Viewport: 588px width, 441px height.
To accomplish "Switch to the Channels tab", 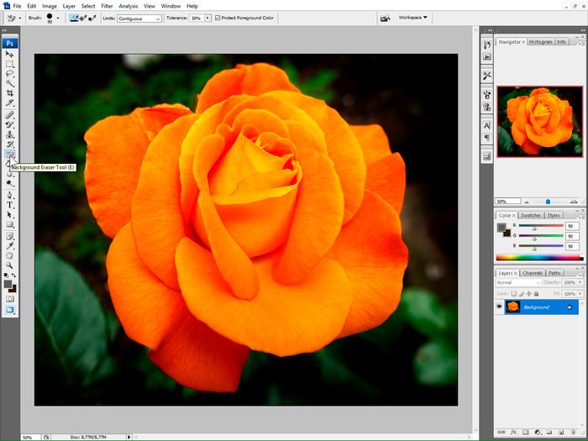I will tap(533, 273).
